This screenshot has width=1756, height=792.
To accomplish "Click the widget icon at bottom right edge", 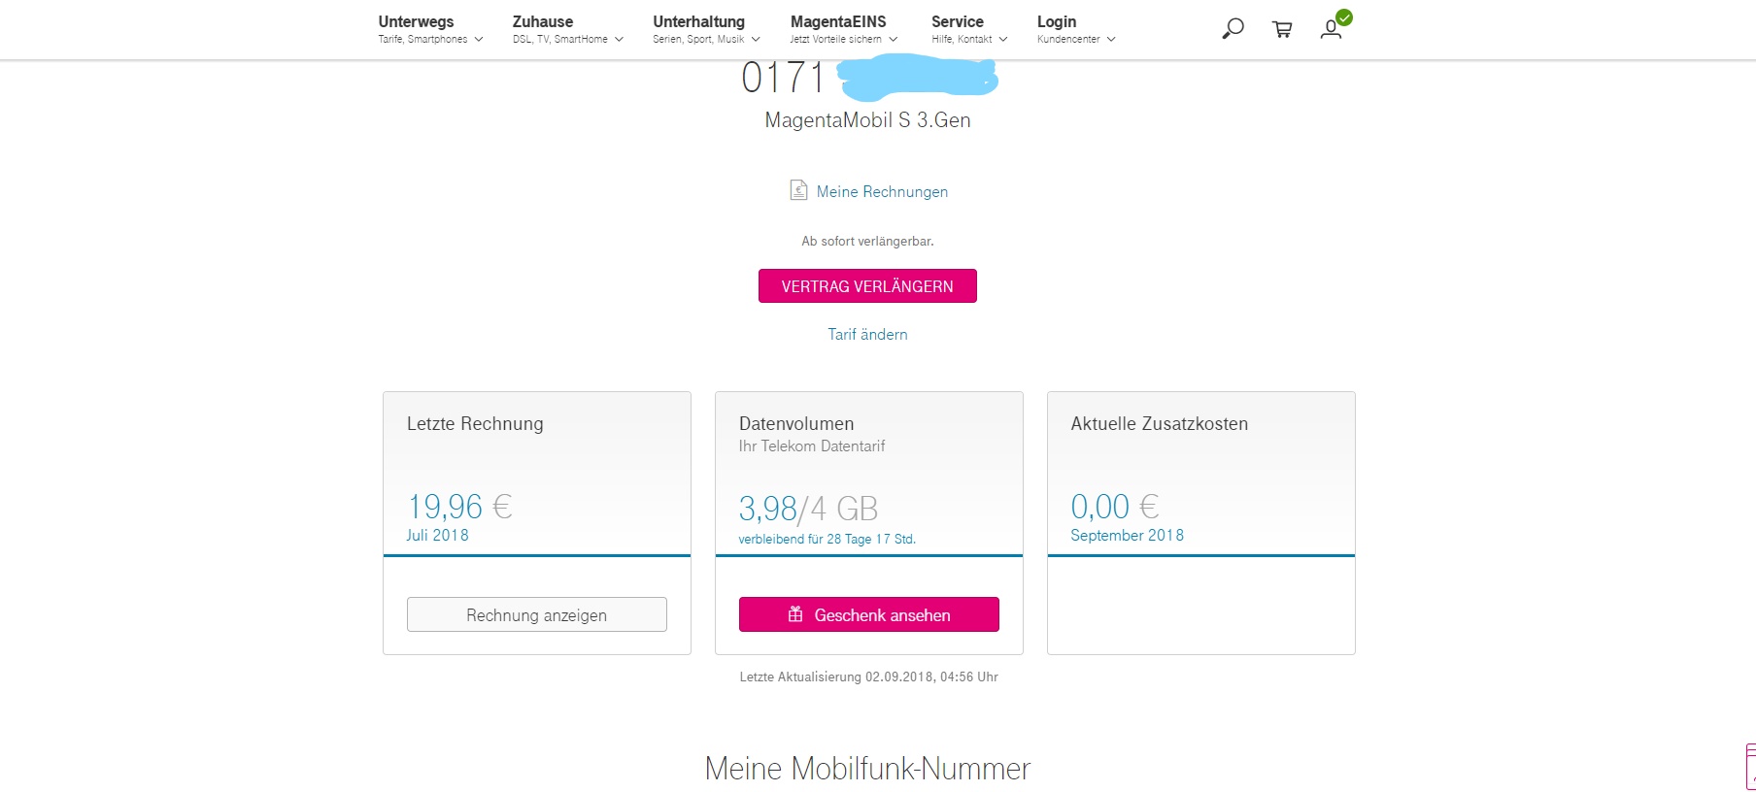I will click(1750, 767).
